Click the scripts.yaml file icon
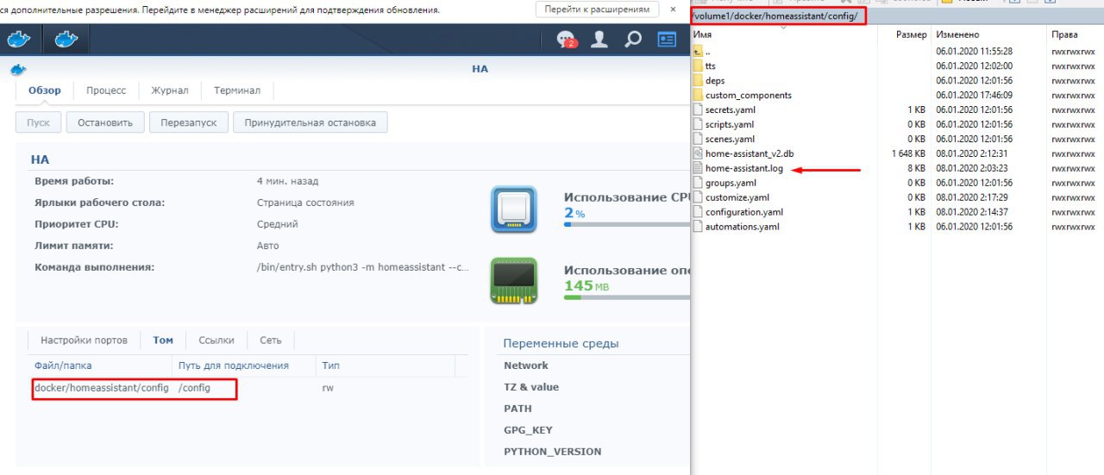 coord(699,125)
